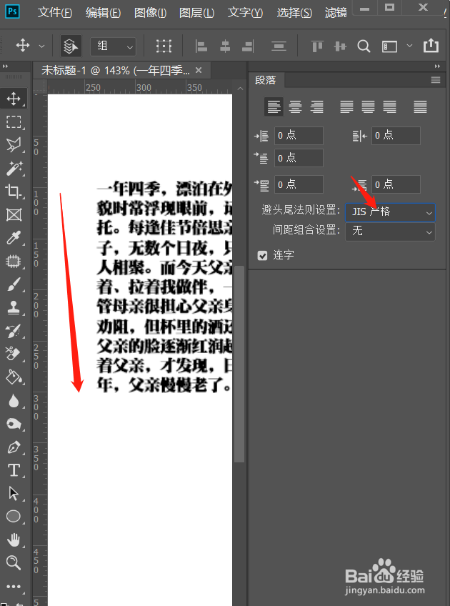This screenshot has width=450, height=606.
Task: Select the Brush tool
Action: tap(14, 285)
